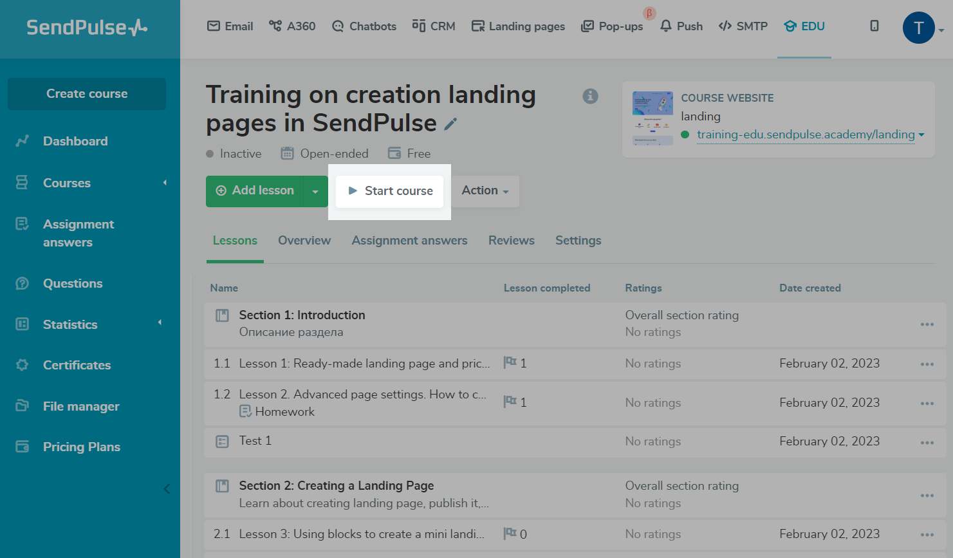Expand the Statistics sidebar submenu
Image resolution: width=953 pixels, height=558 pixels.
point(160,323)
